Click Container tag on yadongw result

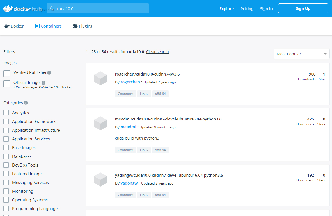pyautogui.click(x=125, y=195)
